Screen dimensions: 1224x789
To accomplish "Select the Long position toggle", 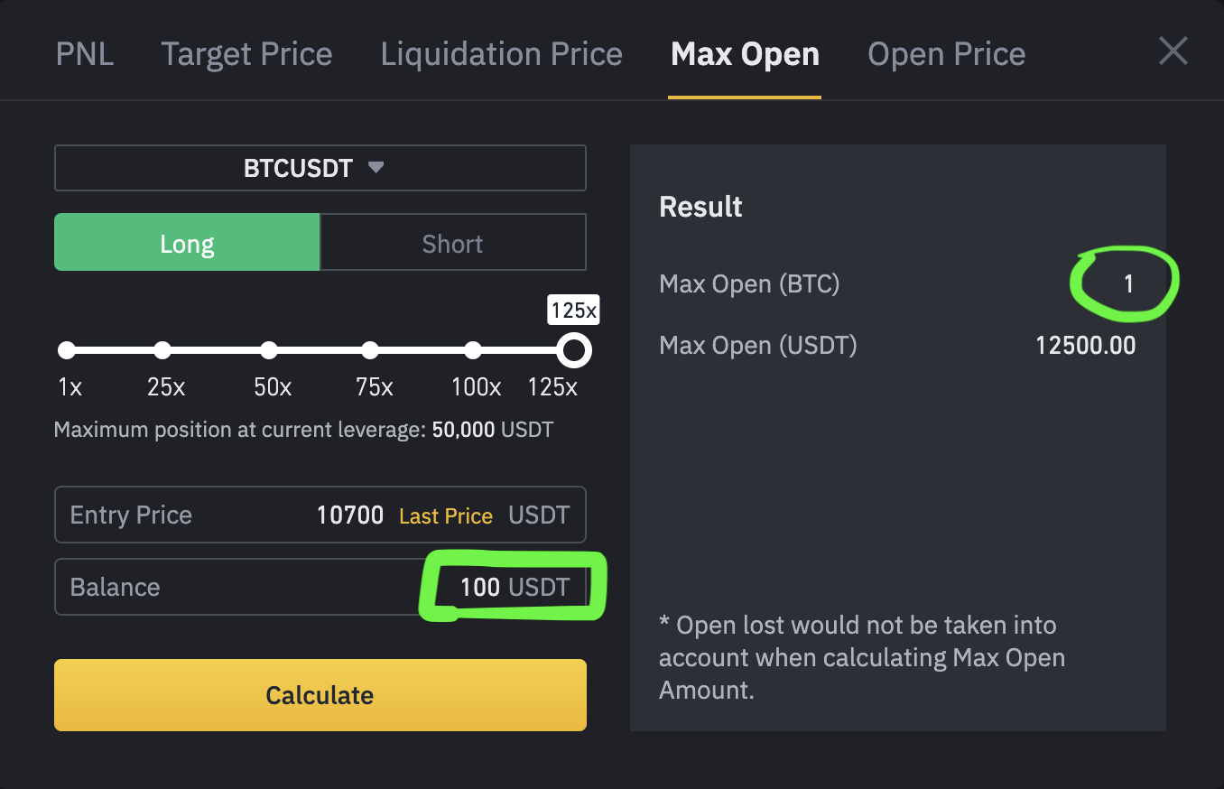I will tap(187, 243).
